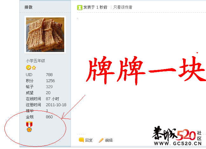Open the 排散 username profile link
Image resolution: width=206 pixels, height=149 pixels.
coord(28,7)
